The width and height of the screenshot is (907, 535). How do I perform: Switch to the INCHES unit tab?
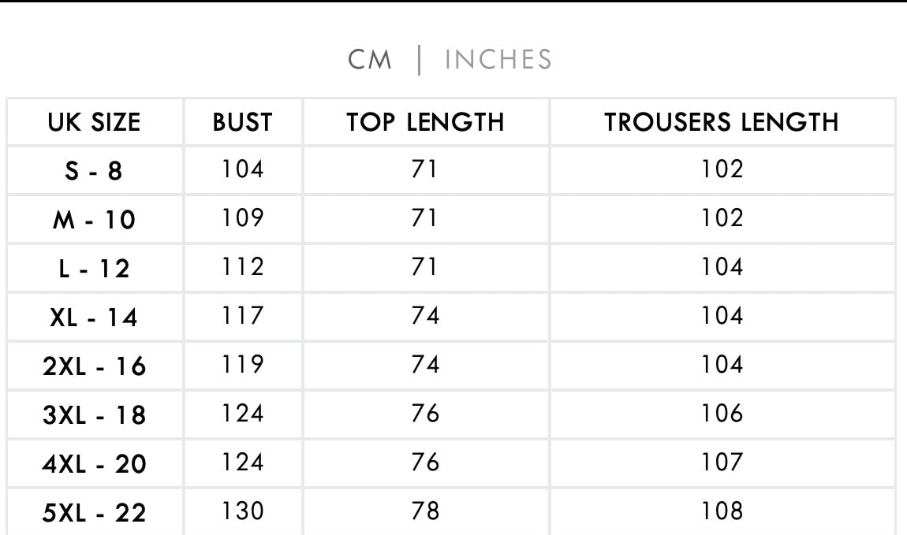[x=498, y=60]
